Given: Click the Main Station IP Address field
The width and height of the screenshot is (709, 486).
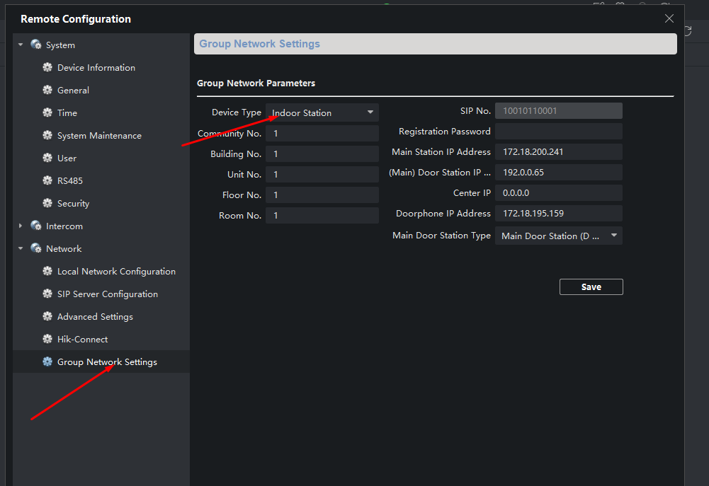Looking at the screenshot, I should click(x=558, y=152).
